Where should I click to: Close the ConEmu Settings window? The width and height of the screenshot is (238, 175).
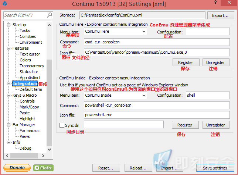coord(229,3)
